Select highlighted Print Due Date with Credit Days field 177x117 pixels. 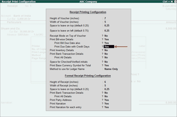point(109,47)
